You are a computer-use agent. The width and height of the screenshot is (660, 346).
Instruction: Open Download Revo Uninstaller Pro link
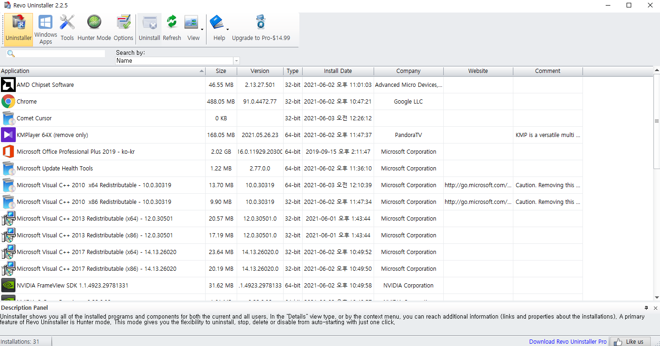(x=568, y=341)
